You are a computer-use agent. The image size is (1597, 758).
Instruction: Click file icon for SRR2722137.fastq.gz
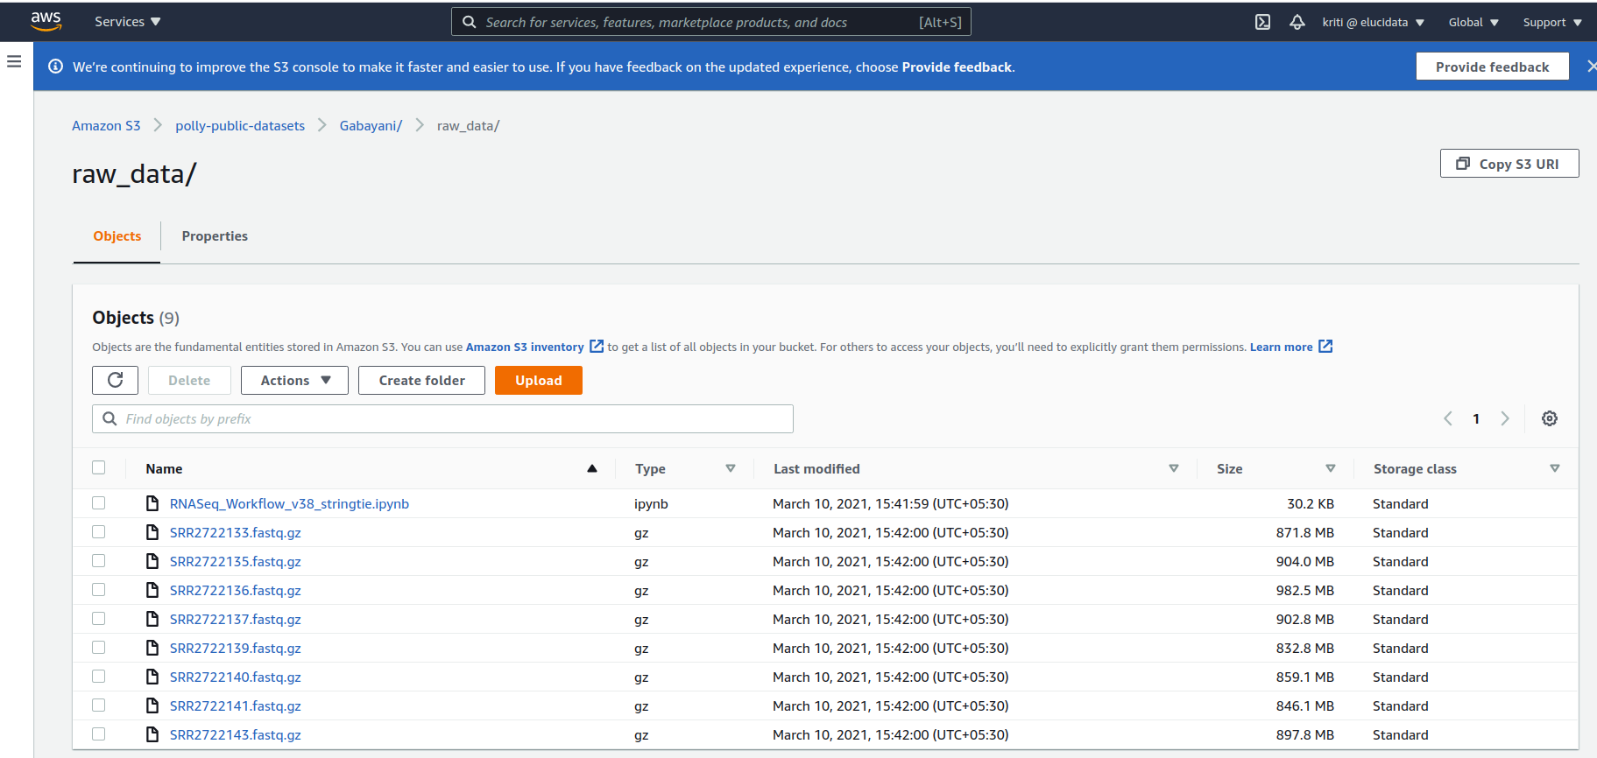pyautogui.click(x=152, y=619)
